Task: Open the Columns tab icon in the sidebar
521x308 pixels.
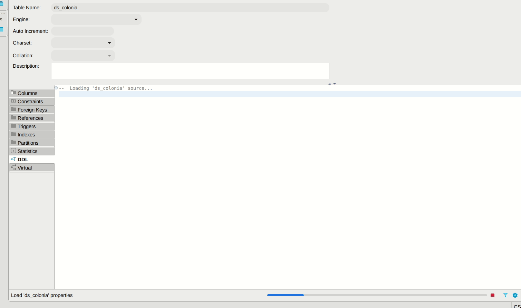Action: pos(13,93)
